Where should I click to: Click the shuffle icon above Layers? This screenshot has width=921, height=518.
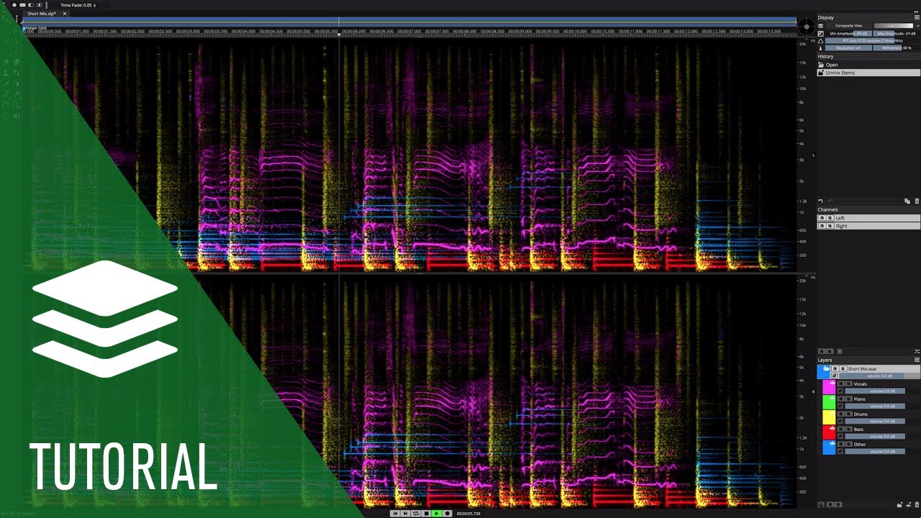917,351
